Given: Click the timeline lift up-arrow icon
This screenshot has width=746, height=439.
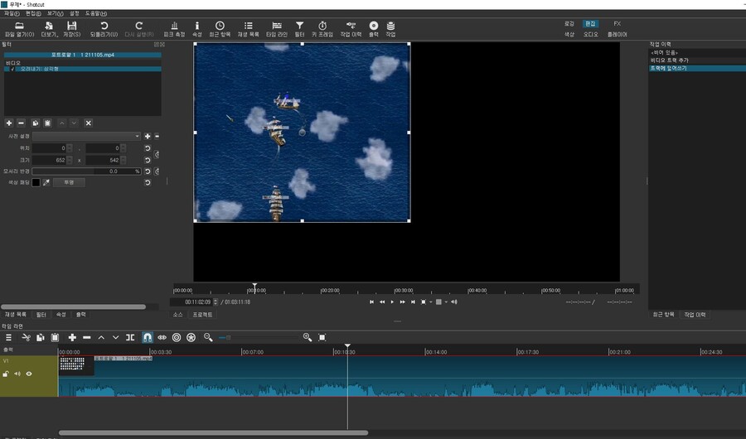Looking at the screenshot, I should click(101, 337).
